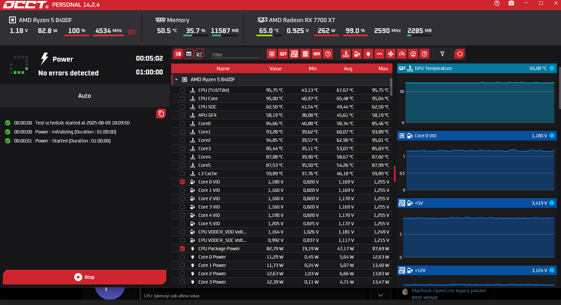Image resolution: width=561 pixels, height=305 pixels.
Task: Switch to table-only monitoring view
Action: (189, 54)
